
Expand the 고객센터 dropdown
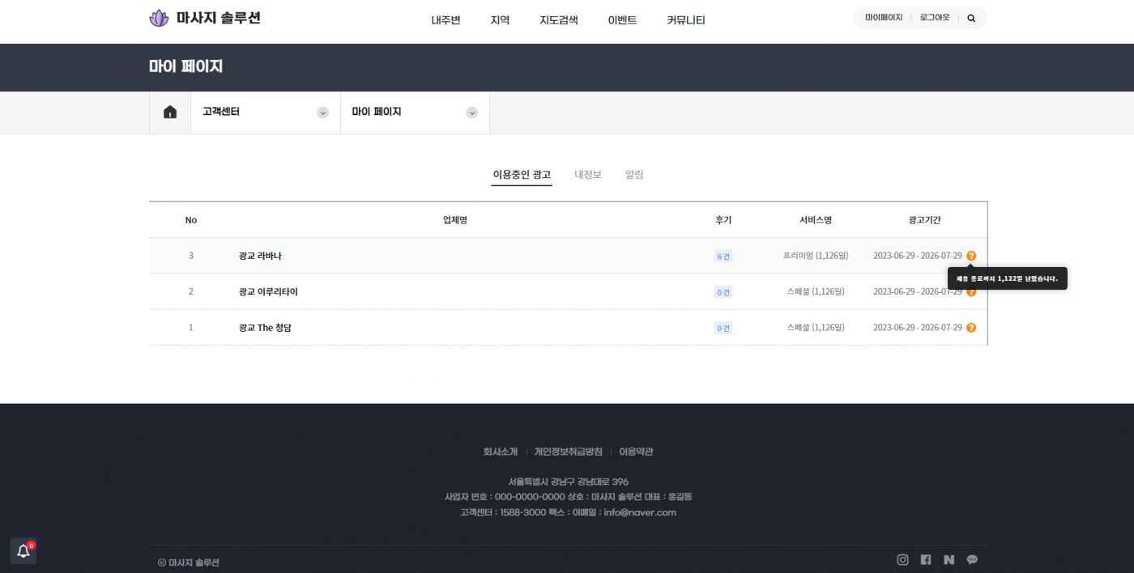pos(322,112)
